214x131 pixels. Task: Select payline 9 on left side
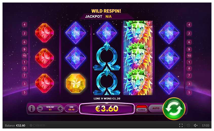pyautogui.click(x=24, y=49)
